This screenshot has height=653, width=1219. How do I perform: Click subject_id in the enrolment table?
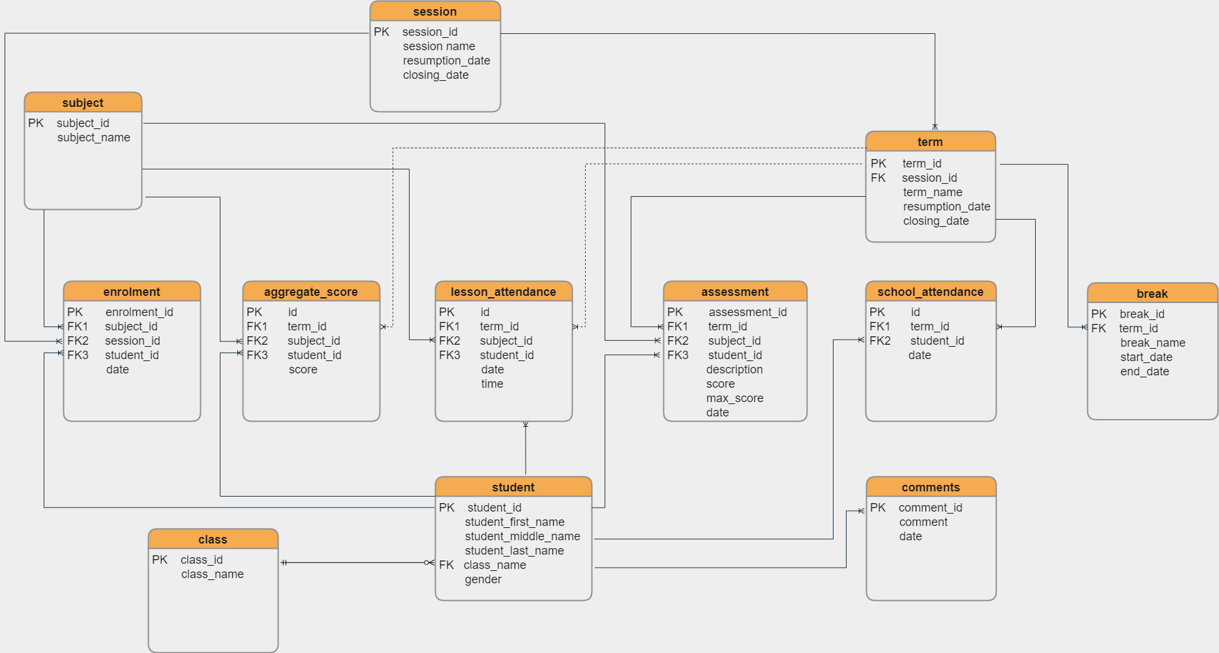[x=131, y=326]
